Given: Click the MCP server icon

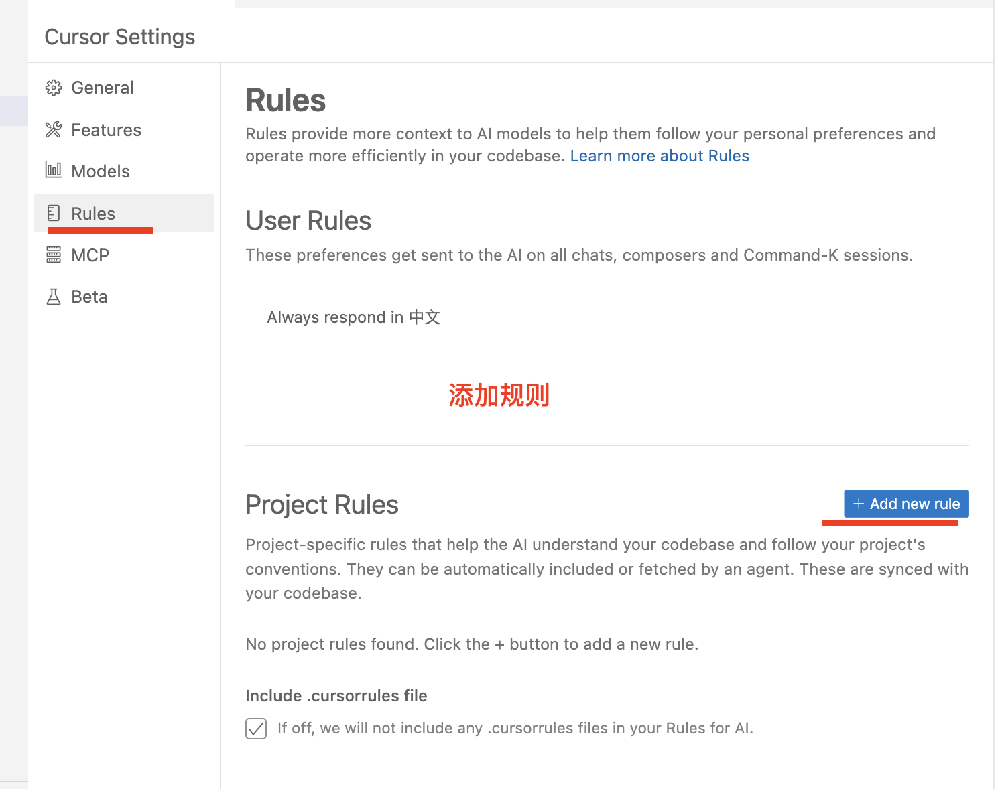Looking at the screenshot, I should click(54, 255).
